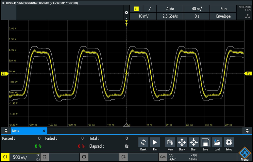Image resolution: width=253 pixels, height=162 pixels.
Task: Expand panel with left up-down arrows
Action: click(x=6, y=130)
